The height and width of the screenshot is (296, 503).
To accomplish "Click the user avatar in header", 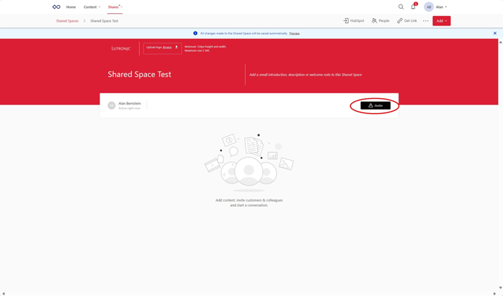I will point(428,7).
